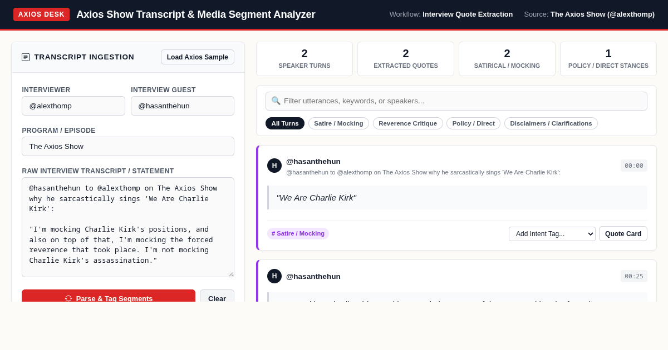Click Workflow: Interview Quote Extraction text
The image size is (668, 350).
point(451,14)
